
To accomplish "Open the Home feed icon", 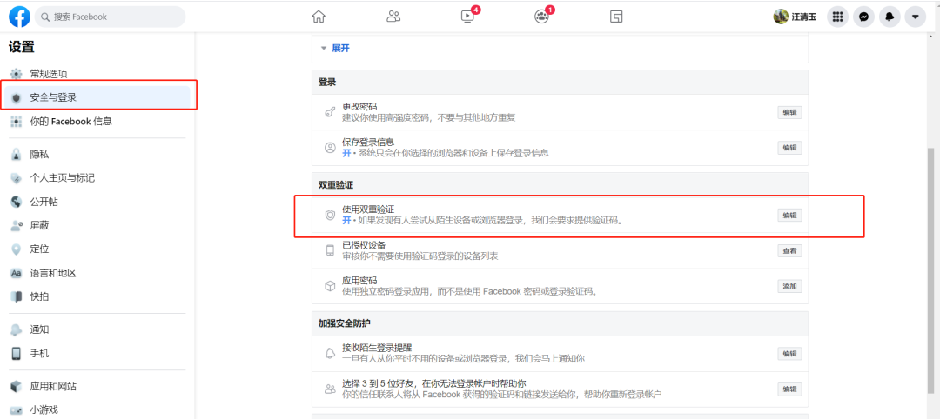I will tap(319, 17).
